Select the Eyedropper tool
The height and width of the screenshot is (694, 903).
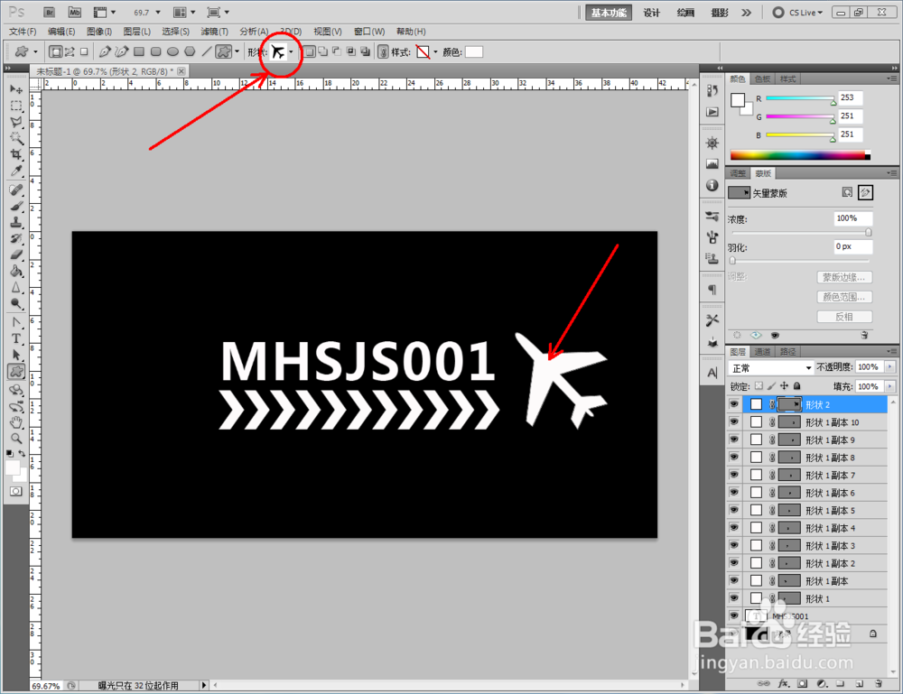16,171
